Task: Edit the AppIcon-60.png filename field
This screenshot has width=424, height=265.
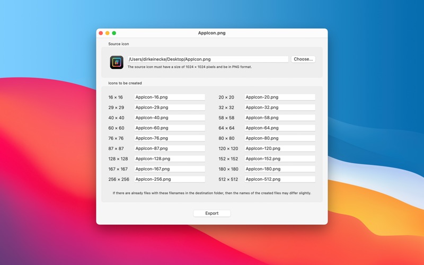Action: 170,128
